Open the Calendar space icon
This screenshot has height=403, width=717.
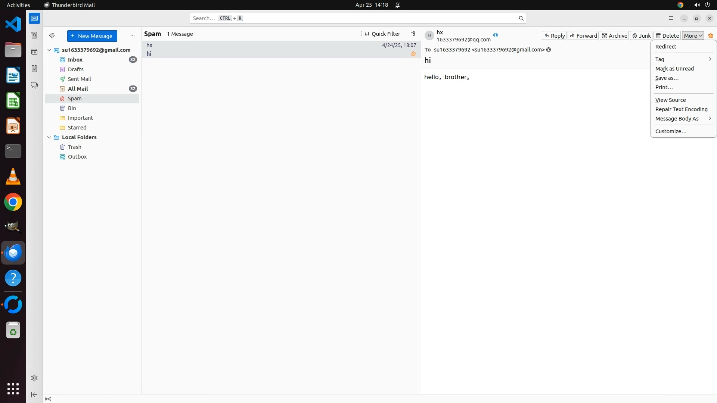click(x=34, y=52)
